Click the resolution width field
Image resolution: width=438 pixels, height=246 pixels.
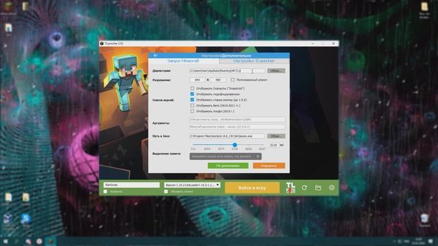click(197, 80)
